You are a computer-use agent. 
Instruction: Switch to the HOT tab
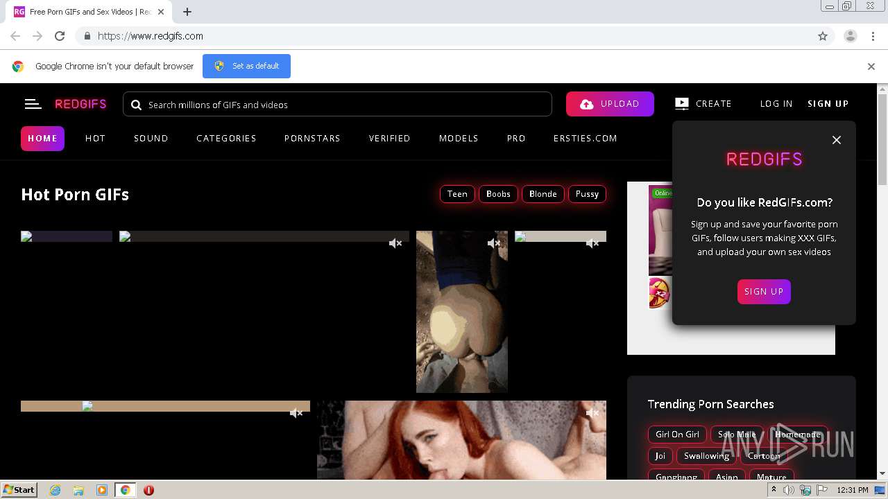point(95,139)
